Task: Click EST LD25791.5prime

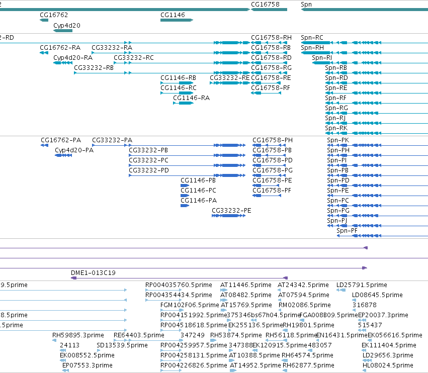Action: (x=362, y=285)
